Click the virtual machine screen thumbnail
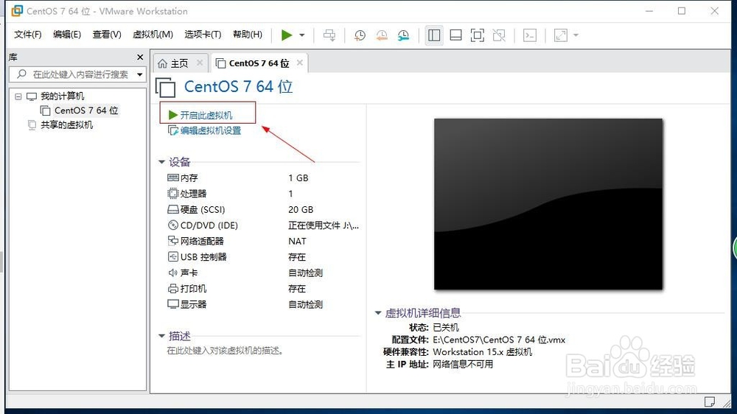Viewport: 737px width, 414px height. 548,204
